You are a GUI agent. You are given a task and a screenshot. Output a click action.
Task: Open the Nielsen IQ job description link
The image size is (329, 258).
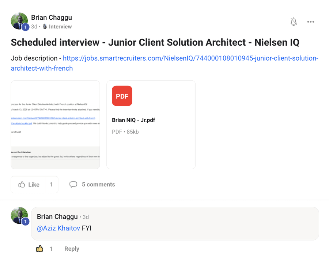pos(164,63)
